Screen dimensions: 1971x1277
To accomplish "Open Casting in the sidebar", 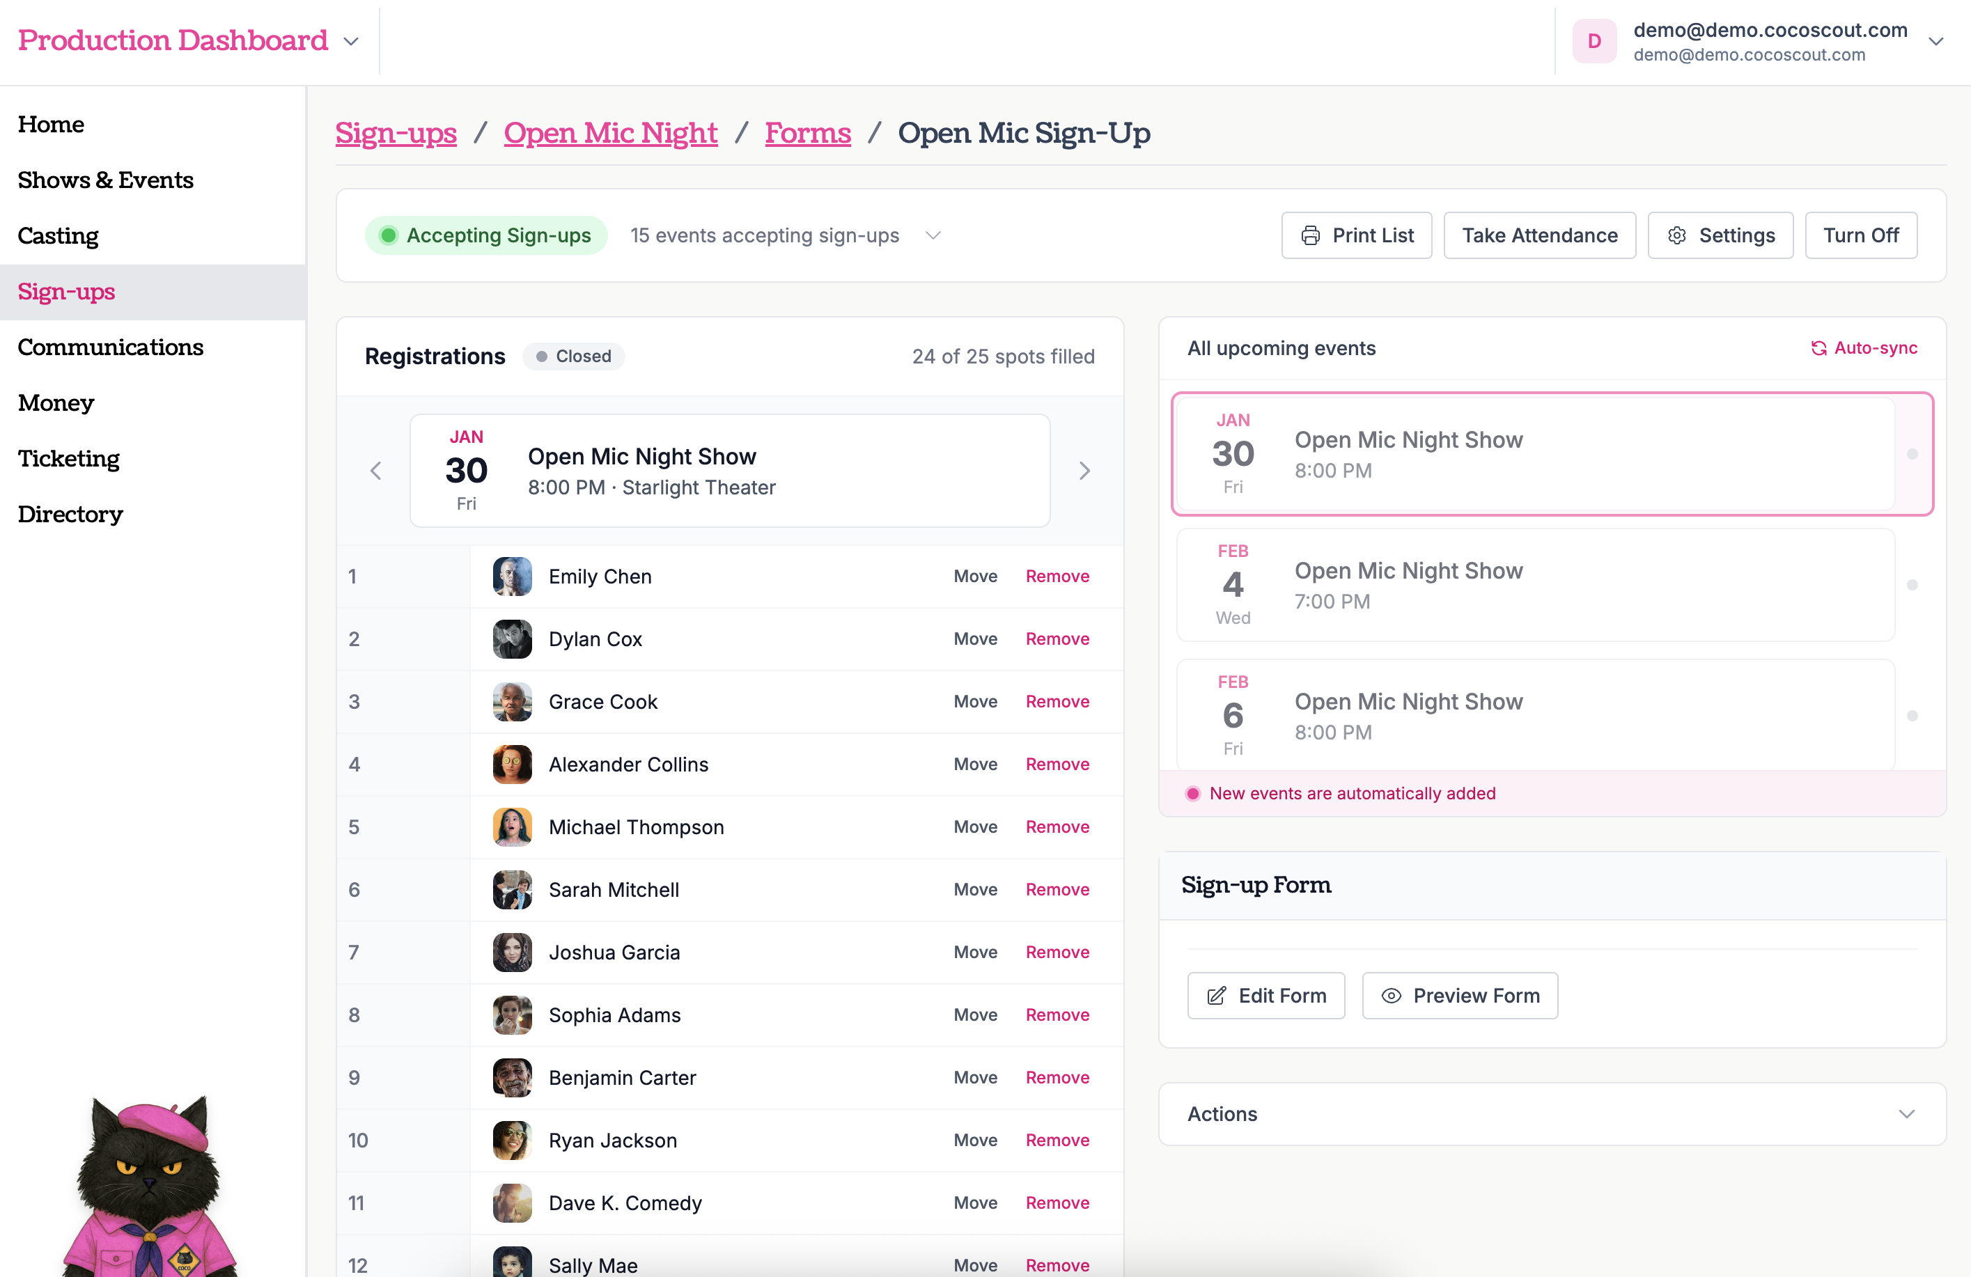I will point(58,236).
